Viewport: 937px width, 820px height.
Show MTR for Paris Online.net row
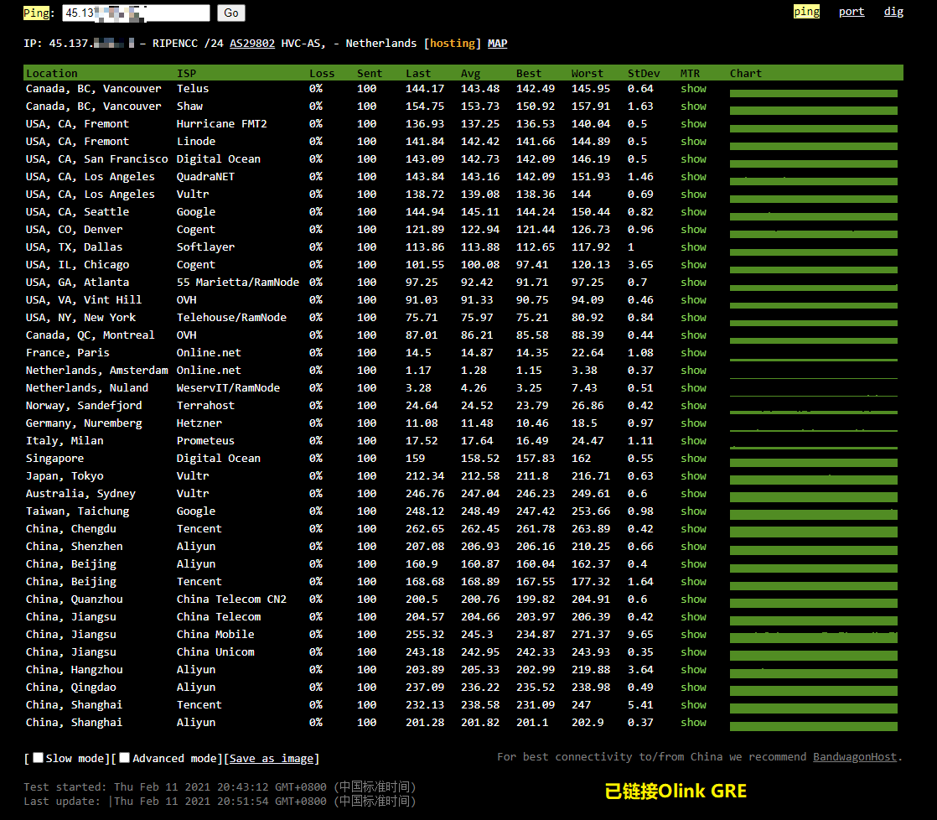[693, 353]
